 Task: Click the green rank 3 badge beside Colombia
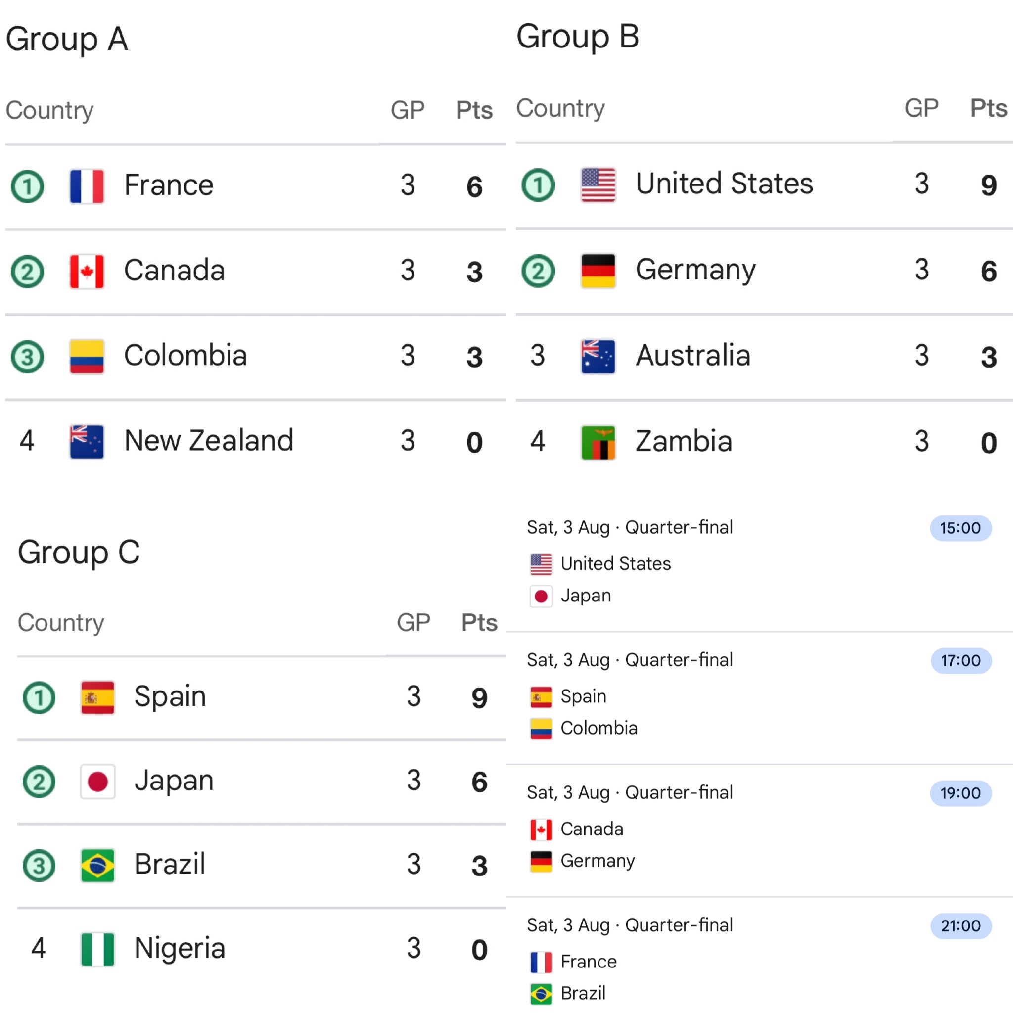click(27, 357)
